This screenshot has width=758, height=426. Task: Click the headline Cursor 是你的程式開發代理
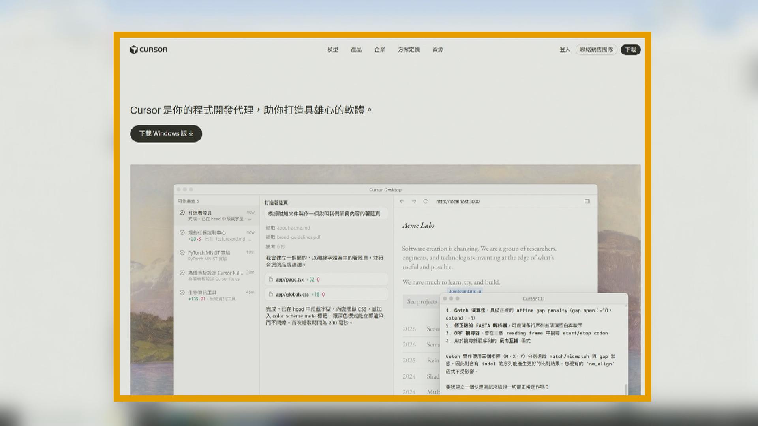point(251,110)
